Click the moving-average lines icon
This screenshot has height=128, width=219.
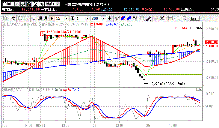tap(117, 18)
